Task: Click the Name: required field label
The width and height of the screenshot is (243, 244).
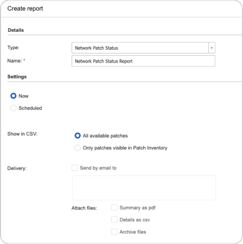Action: point(16,61)
